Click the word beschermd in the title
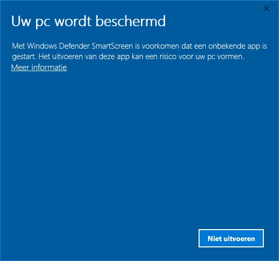279x261 pixels. [131, 21]
